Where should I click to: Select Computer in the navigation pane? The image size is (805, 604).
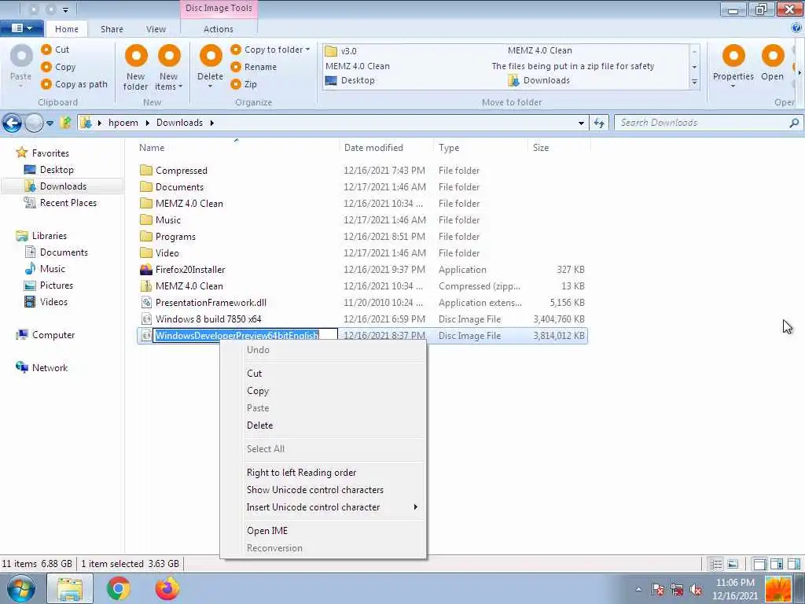pos(53,335)
